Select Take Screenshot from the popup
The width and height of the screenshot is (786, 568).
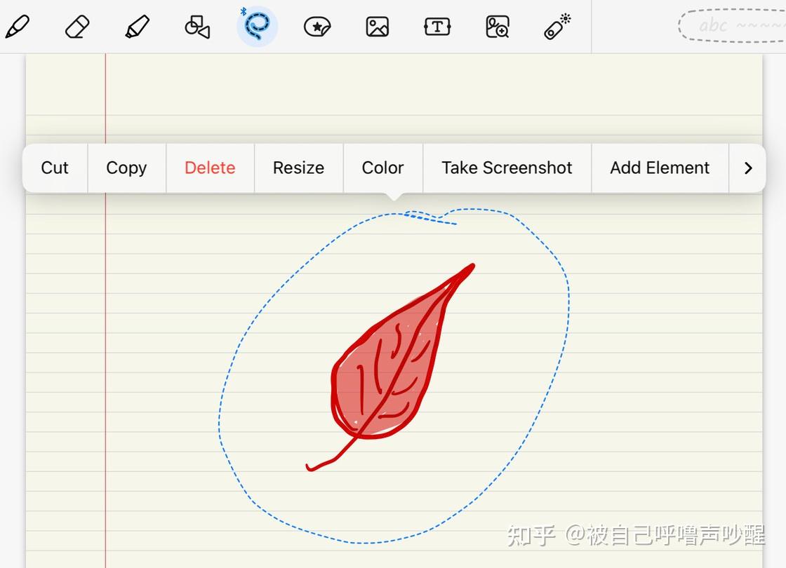507,168
